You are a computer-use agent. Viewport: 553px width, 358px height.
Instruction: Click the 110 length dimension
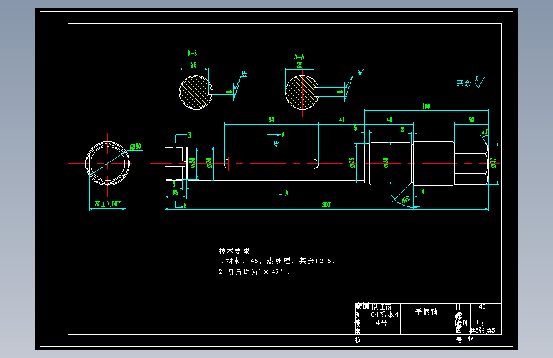426,106
